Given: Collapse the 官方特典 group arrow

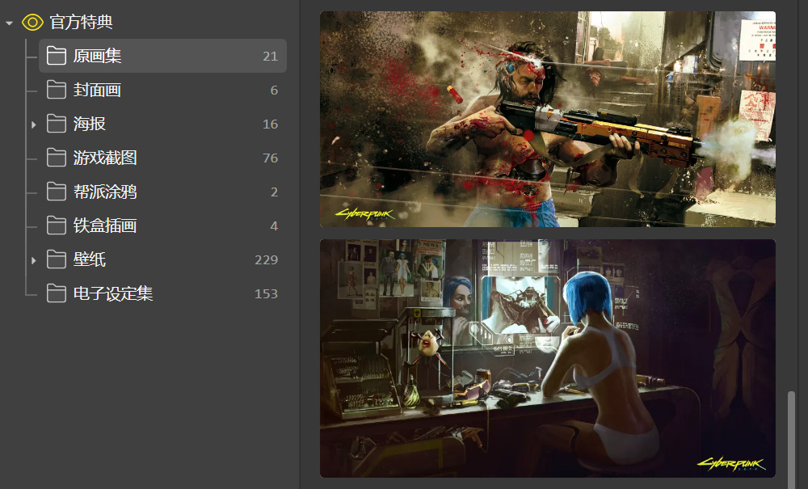Looking at the screenshot, I should pyautogui.click(x=9, y=23).
